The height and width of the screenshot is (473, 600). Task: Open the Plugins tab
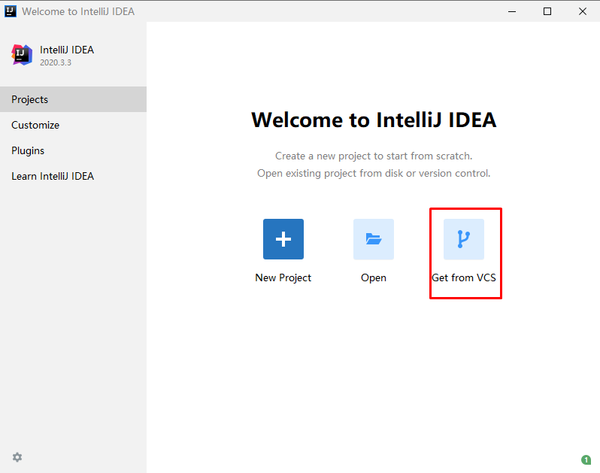pos(73,151)
